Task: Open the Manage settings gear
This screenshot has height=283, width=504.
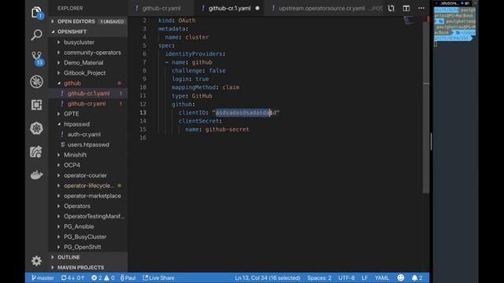Action: click(36, 260)
